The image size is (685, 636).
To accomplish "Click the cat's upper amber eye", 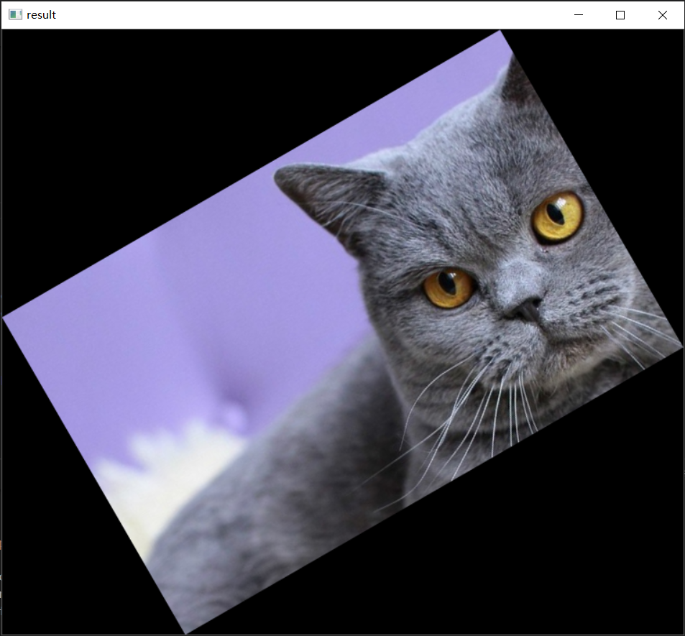I will [557, 215].
